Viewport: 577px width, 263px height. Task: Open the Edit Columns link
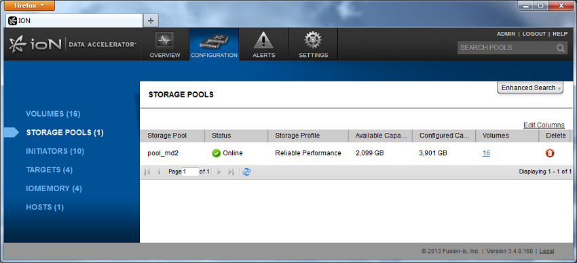coord(544,125)
